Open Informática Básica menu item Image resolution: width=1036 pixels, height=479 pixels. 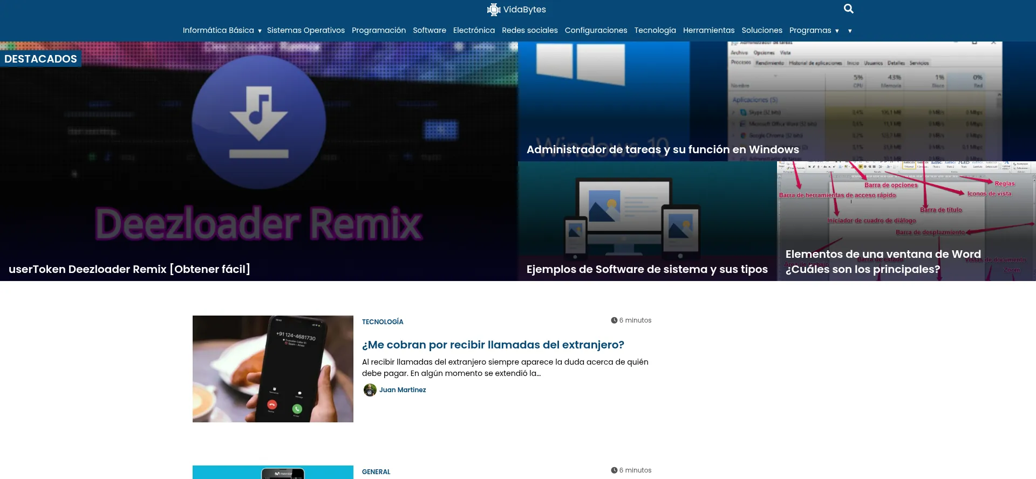(x=218, y=30)
